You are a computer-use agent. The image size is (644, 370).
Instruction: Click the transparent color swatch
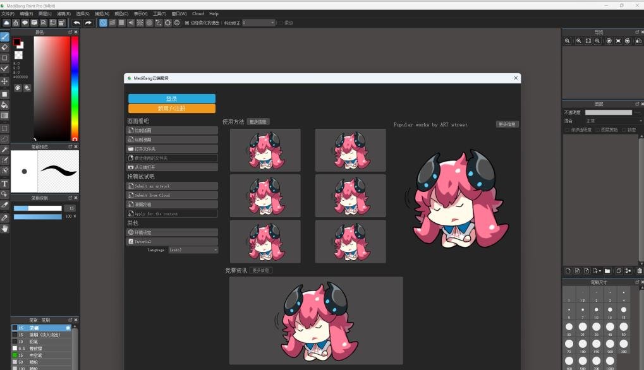pyautogui.click(x=18, y=55)
